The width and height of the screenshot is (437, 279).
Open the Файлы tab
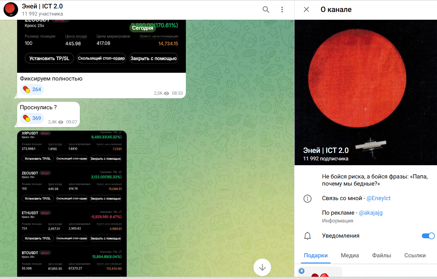point(381,255)
